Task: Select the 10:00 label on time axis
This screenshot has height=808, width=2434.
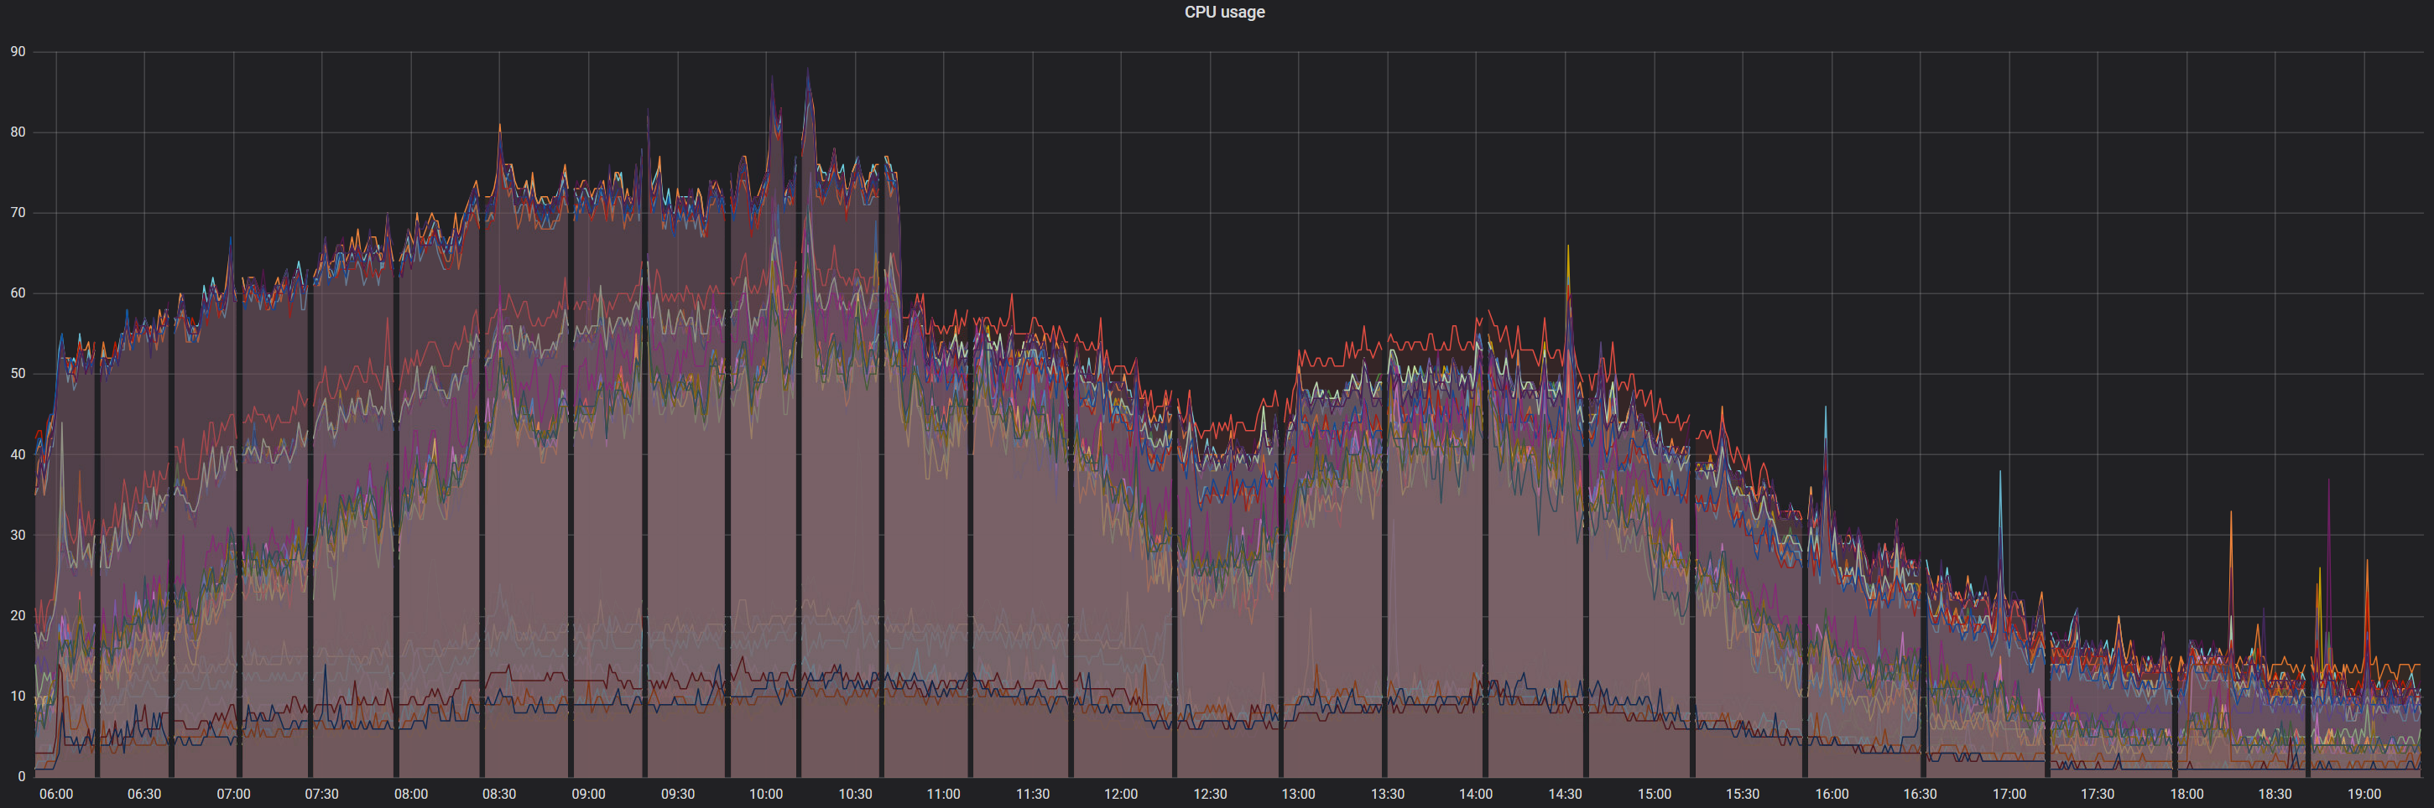Action: (765, 794)
